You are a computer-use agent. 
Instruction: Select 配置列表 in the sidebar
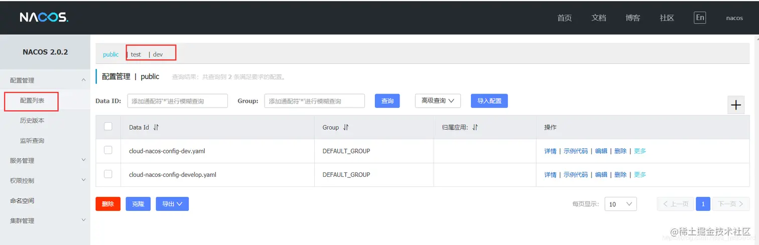click(x=32, y=101)
